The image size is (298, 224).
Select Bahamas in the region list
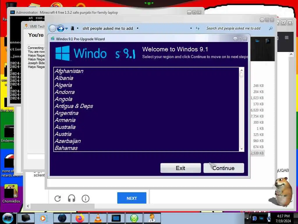pyautogui.click(x=146, y=148)
